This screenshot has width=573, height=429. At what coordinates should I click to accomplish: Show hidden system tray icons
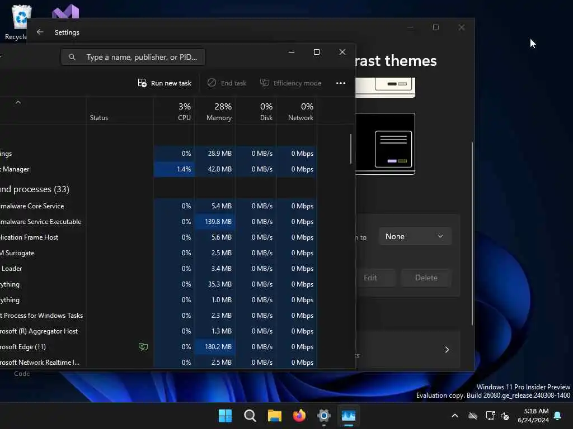pos(455,416)
